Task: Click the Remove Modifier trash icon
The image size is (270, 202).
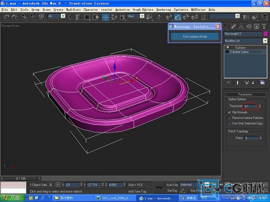Action: [253, 83]
